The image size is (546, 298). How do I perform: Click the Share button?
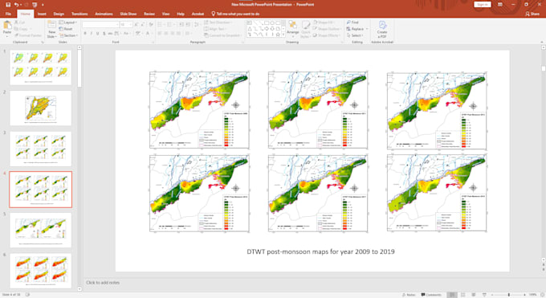[x=532, y=14]
